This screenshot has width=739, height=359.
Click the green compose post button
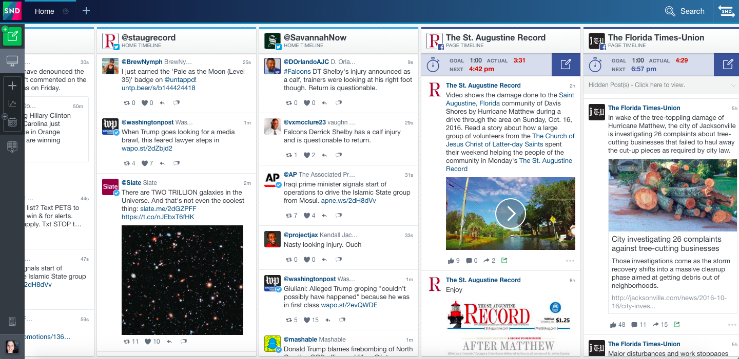(12, 36)
